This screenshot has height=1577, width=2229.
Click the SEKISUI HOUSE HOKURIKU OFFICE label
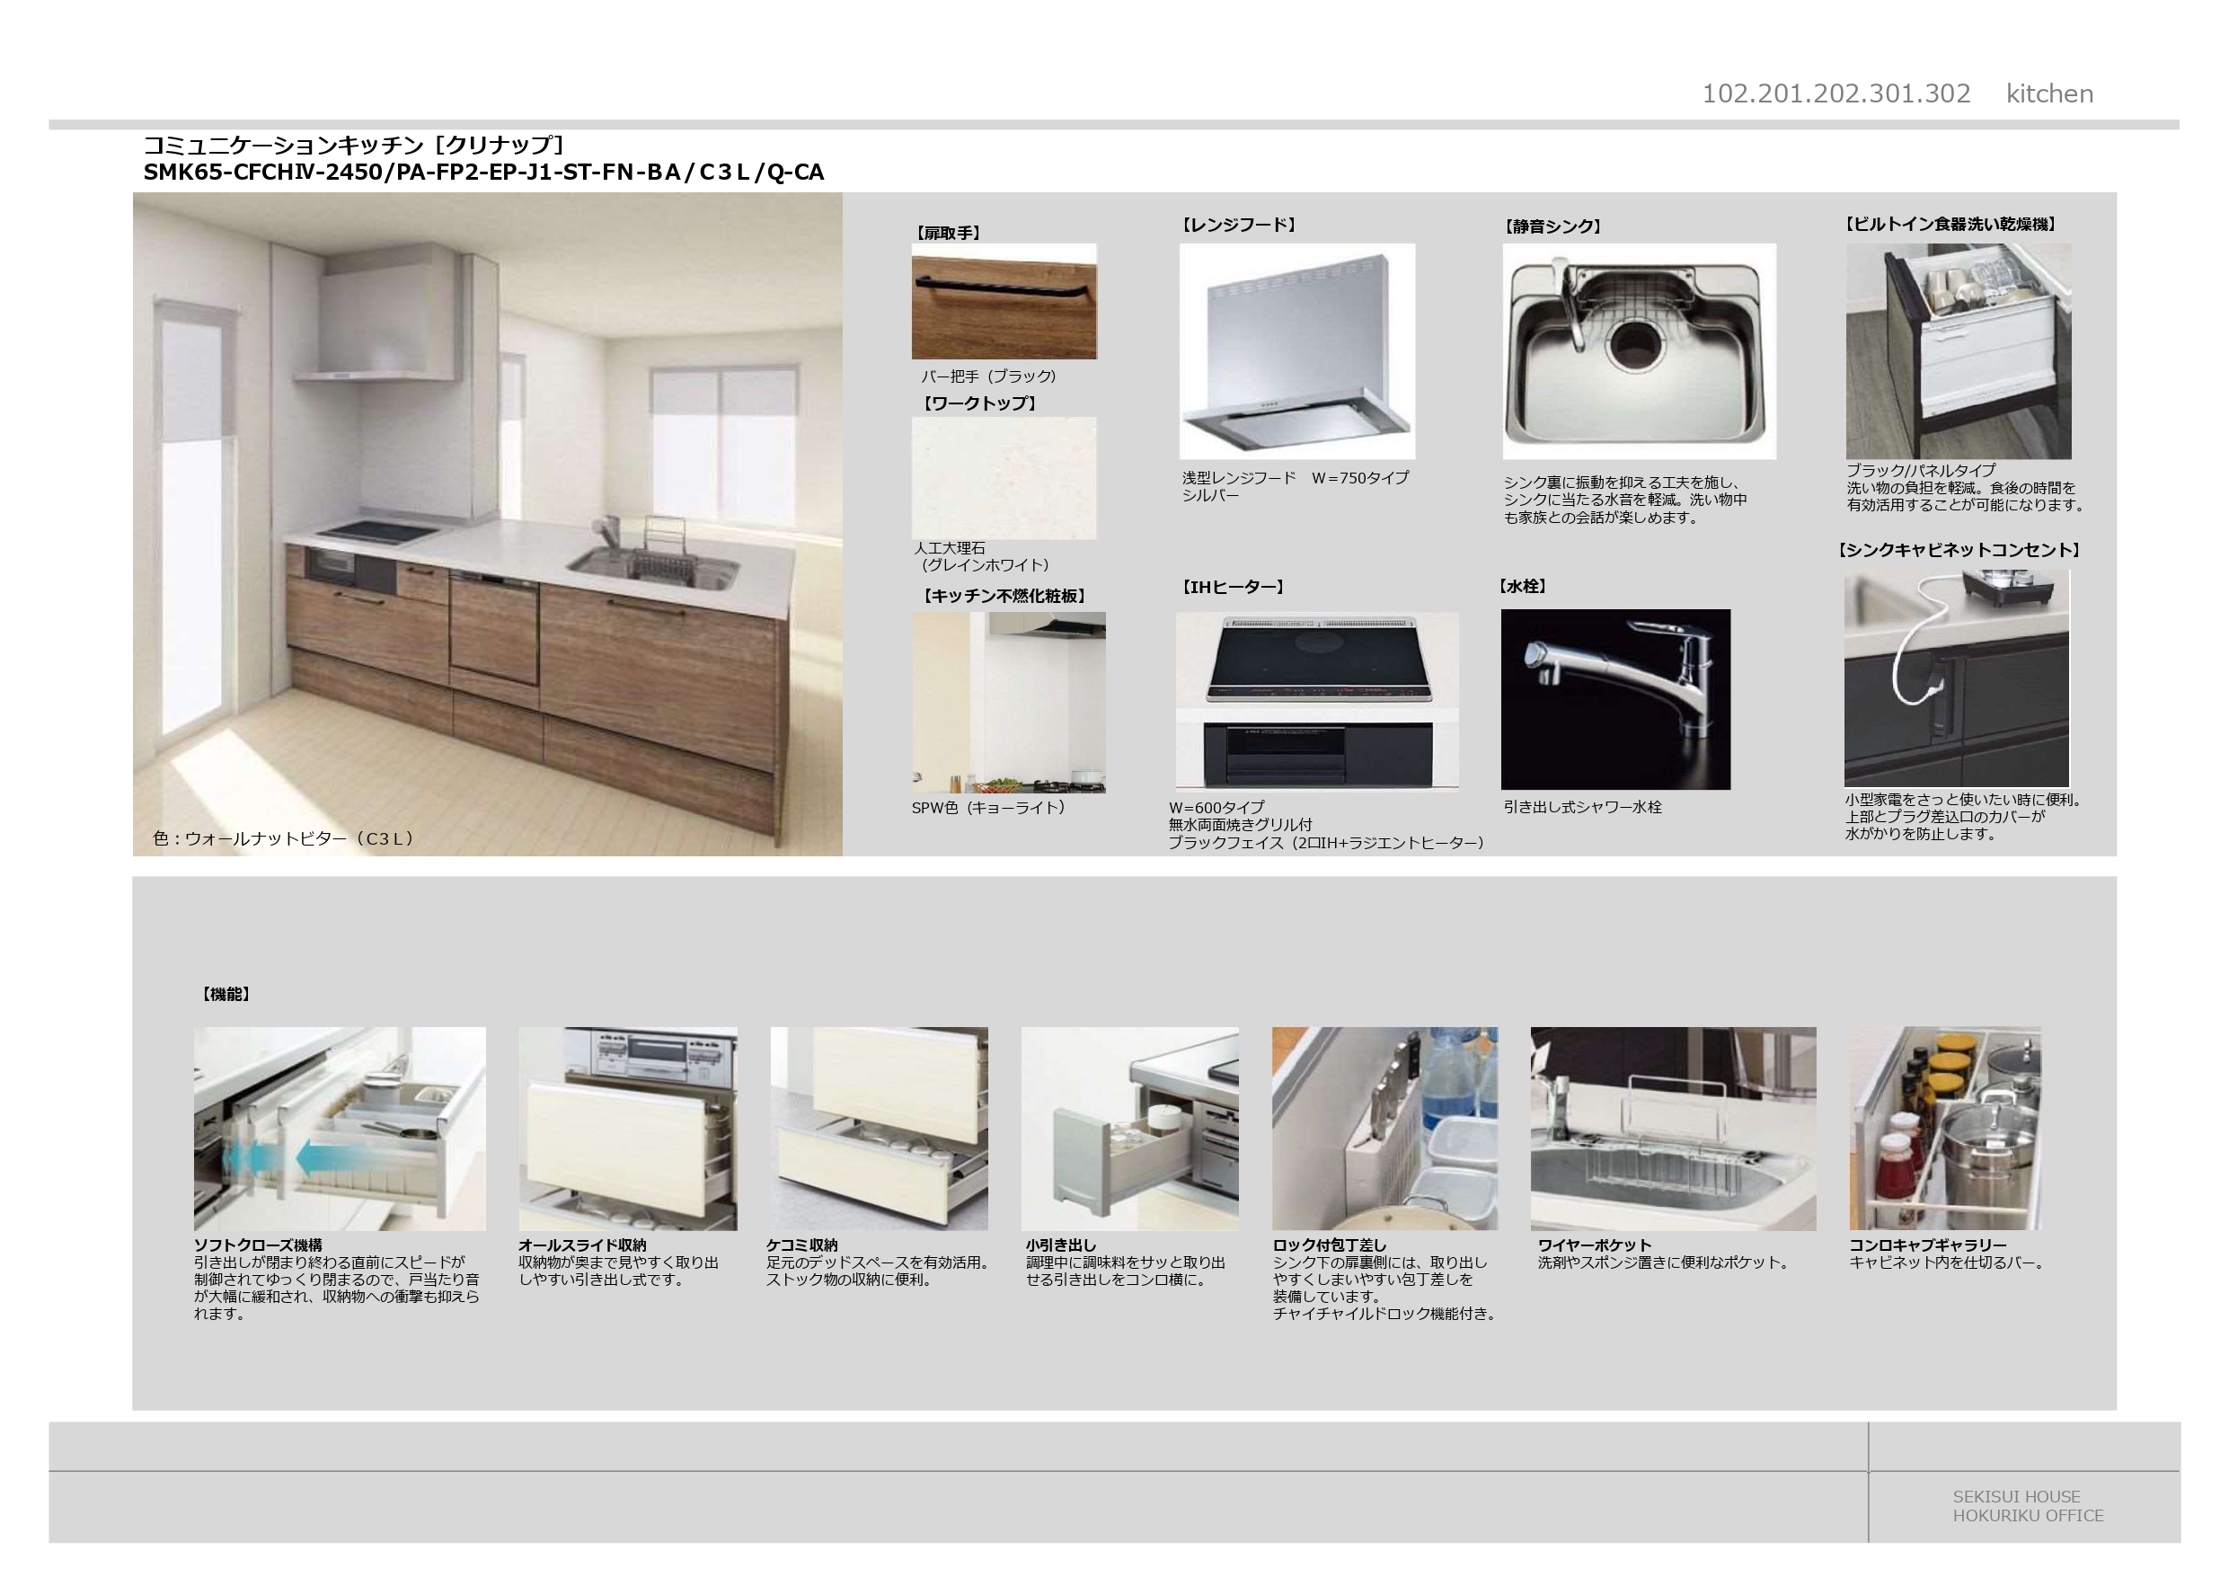[x=2027, y=1506]
